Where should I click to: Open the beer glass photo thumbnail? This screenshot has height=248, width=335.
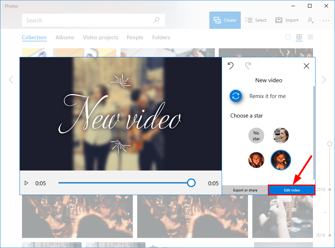[x=282, y=216]
